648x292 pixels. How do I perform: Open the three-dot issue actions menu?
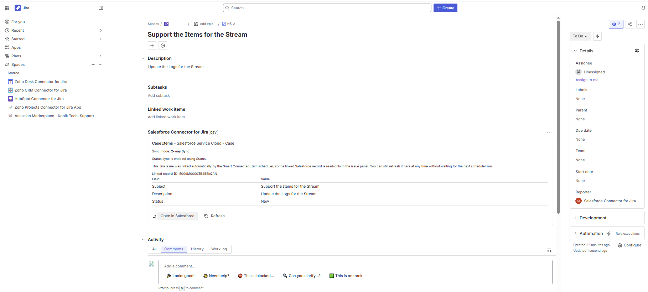[x=641, y=24]
